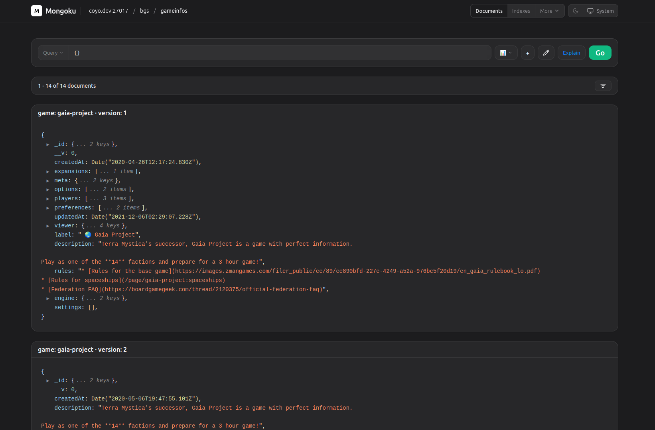Screen dimensions: 655x430
Task: Switch to the Documents tab
Action: tap(489, 11)
